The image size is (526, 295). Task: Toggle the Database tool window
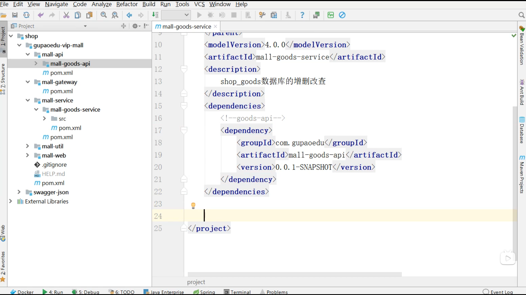point(522,130)
